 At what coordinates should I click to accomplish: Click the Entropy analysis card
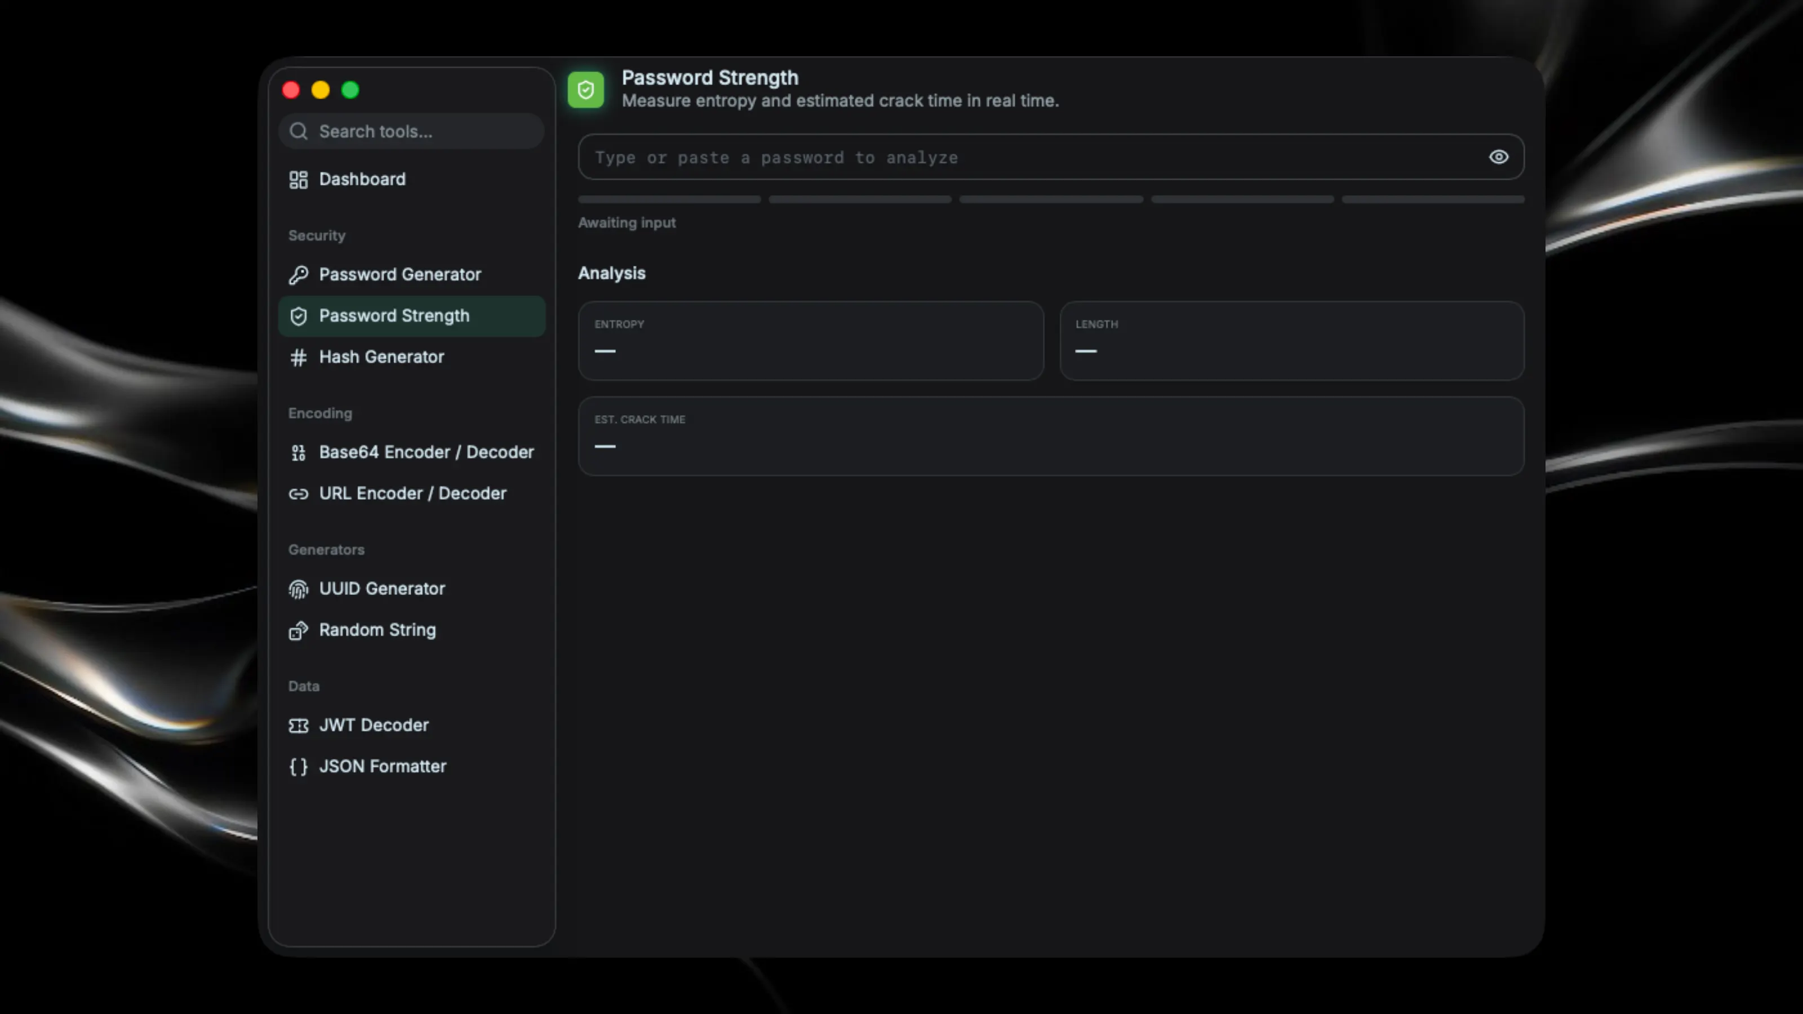pos(811,341)
